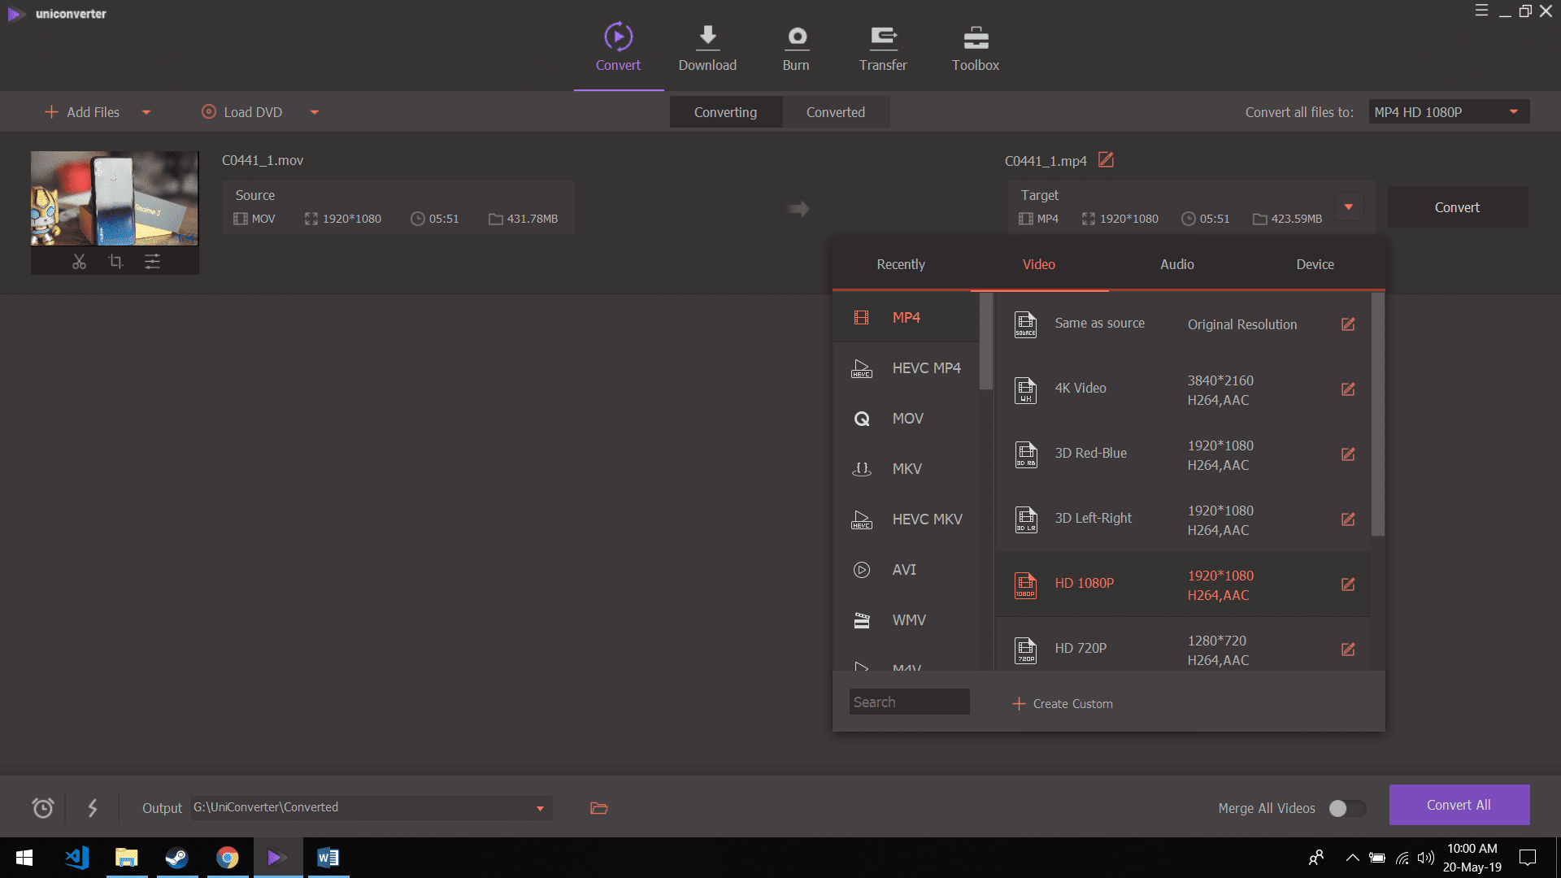Open effect settings sliders icon under thumbnail

(152, 262)
